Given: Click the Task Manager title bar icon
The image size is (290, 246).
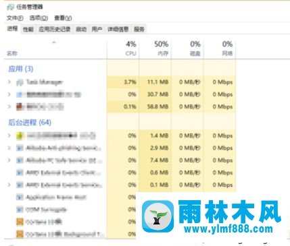Looking at the screenshot, I should [10, 7].
